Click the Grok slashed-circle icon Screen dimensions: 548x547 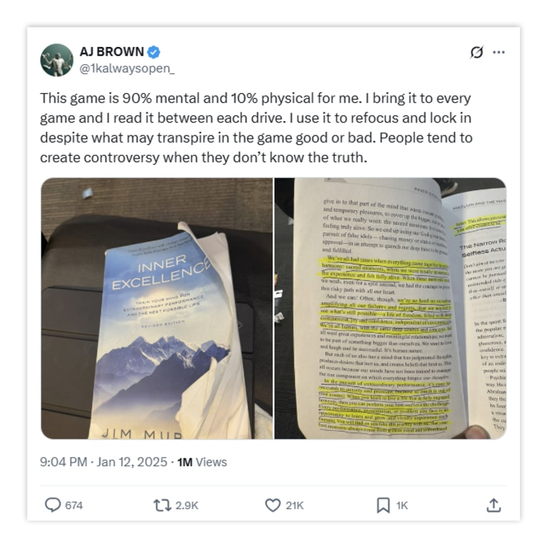[x=477, y=53]
